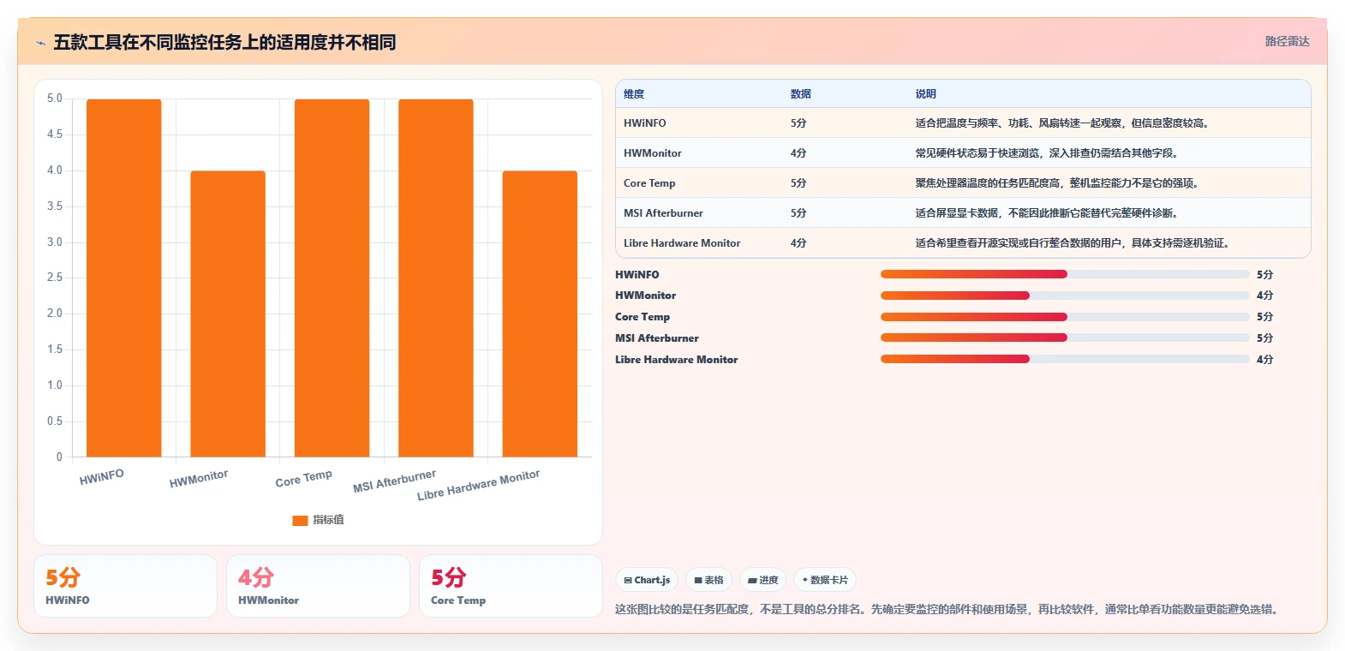This screenshot has width=1345, height=651.
Task: Click the 进度 tag
Action: point(762,580)
